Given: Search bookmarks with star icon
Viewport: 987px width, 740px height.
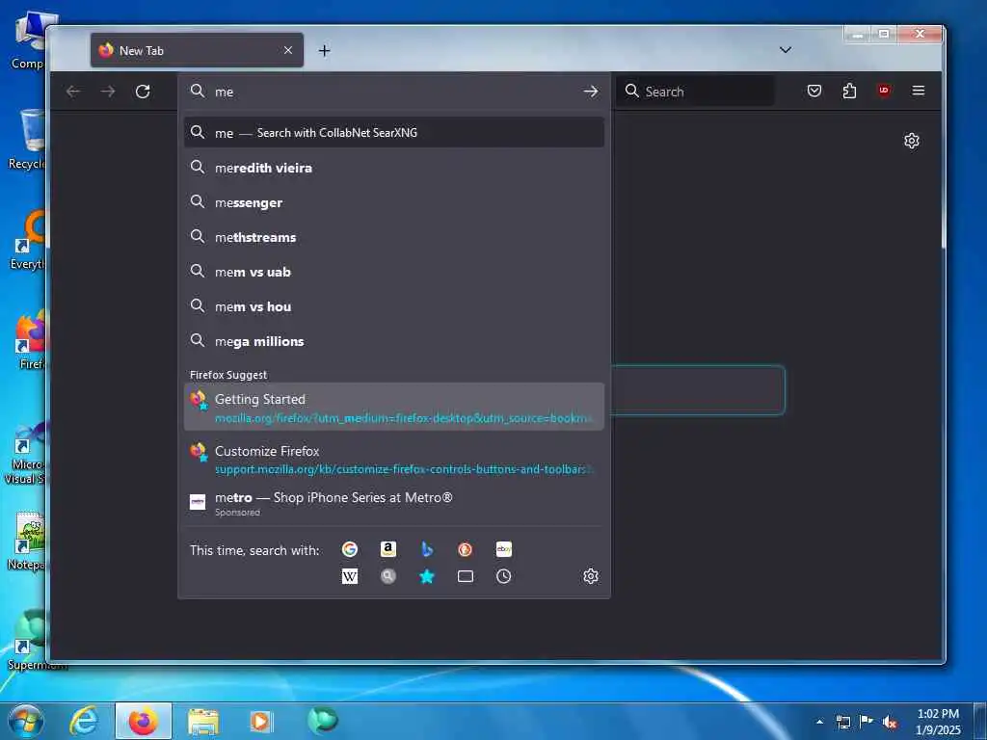Looking at the screenshot, I should (x=427, y=576).
